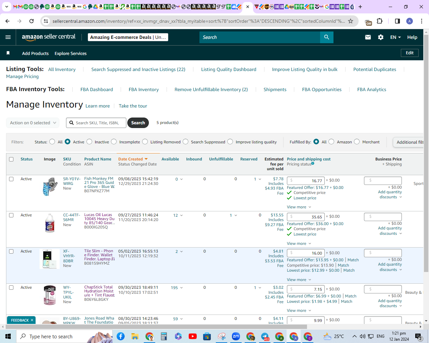429x343 pixels.
Task: Open Facebook from the taskbar
Action: (x=121, y=336)
